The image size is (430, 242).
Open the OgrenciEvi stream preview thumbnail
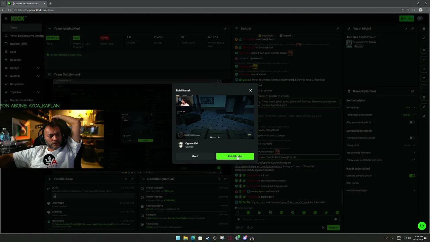point(215,117)
